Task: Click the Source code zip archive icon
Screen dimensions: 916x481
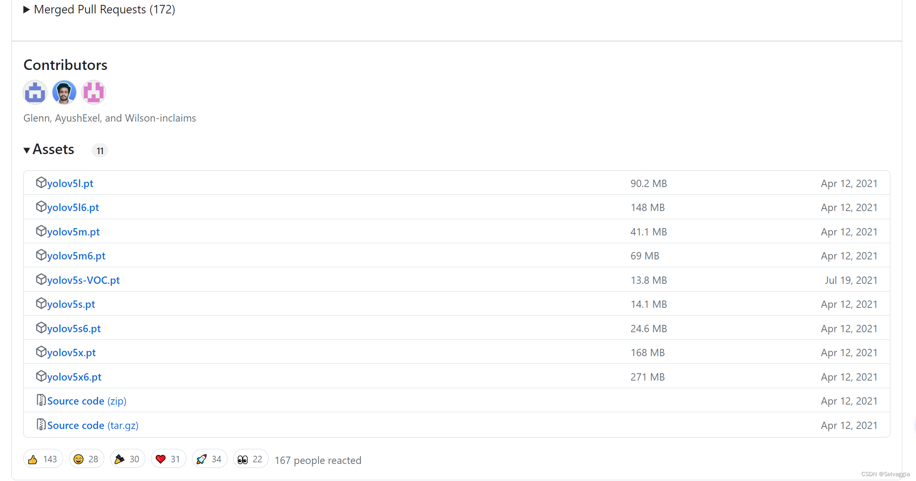Action: (x=41, y=400)
